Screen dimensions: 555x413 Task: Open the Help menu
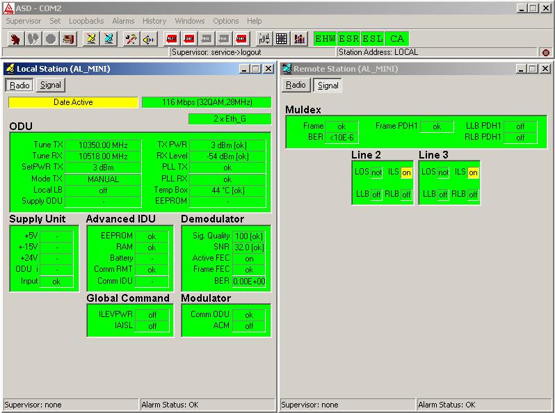click(254, 21)
